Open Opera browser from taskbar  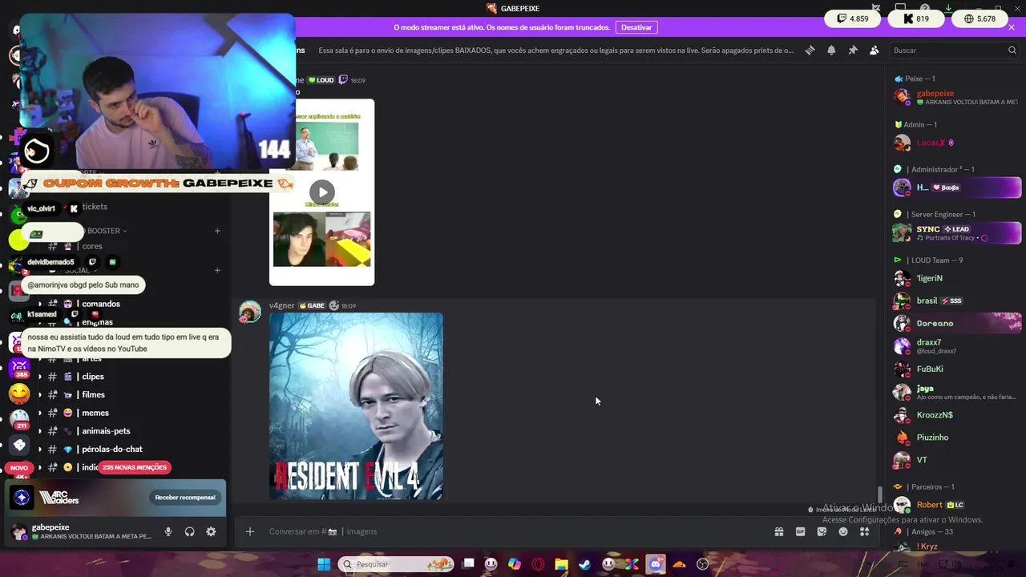(x=538, y=564)
